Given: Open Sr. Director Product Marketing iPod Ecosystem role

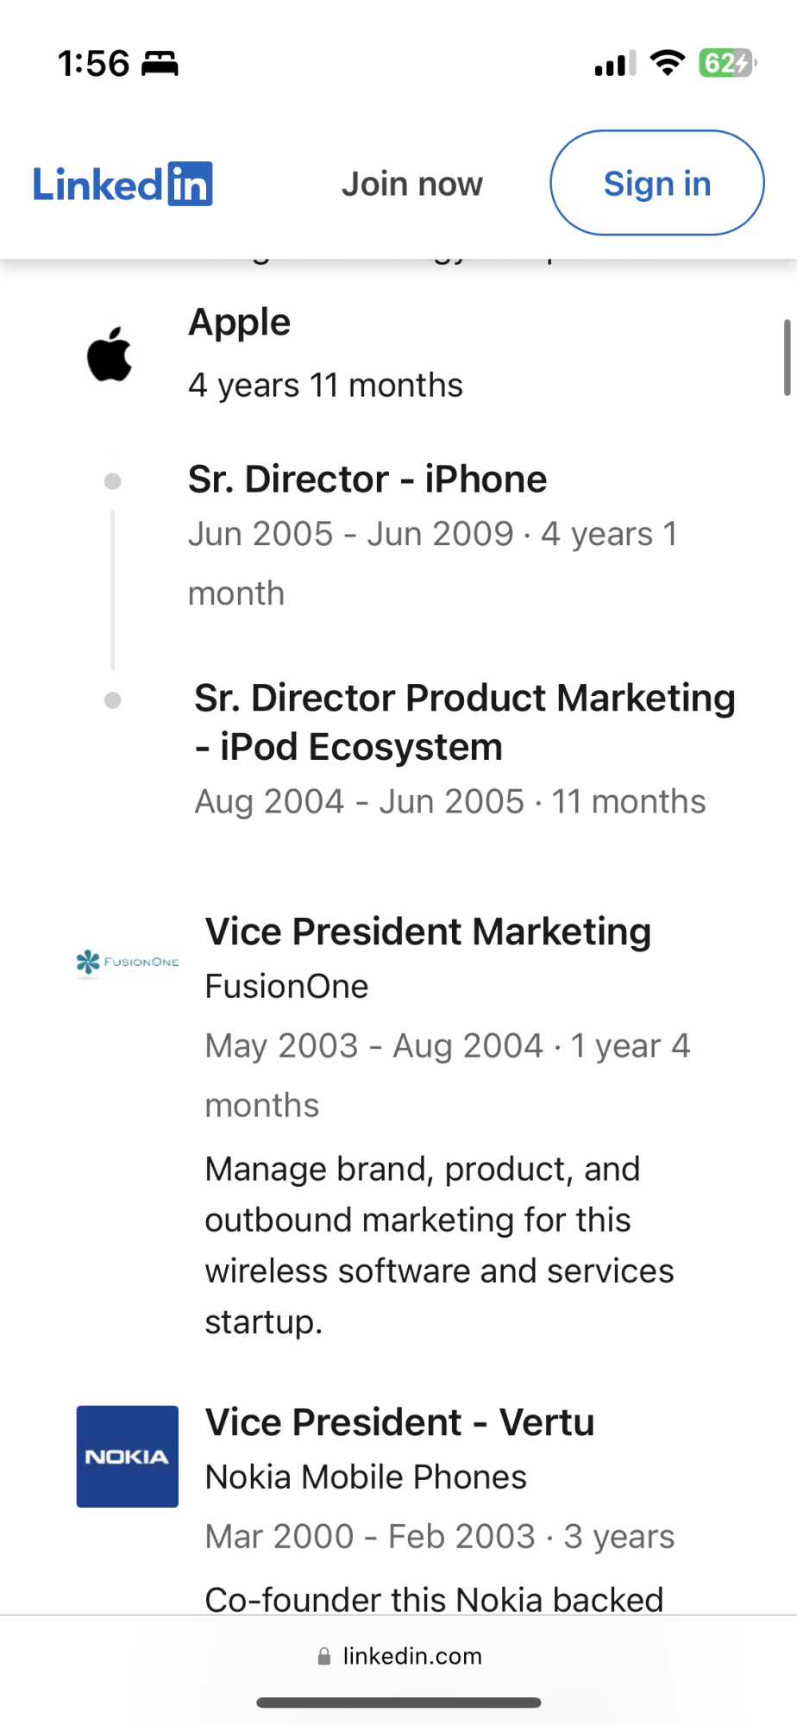Looking at the screenshot, I should click(464, 722).
